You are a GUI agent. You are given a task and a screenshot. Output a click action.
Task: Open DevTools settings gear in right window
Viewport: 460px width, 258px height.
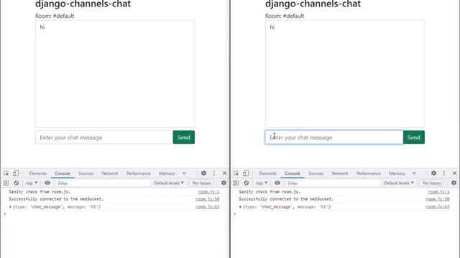point(433,173)
